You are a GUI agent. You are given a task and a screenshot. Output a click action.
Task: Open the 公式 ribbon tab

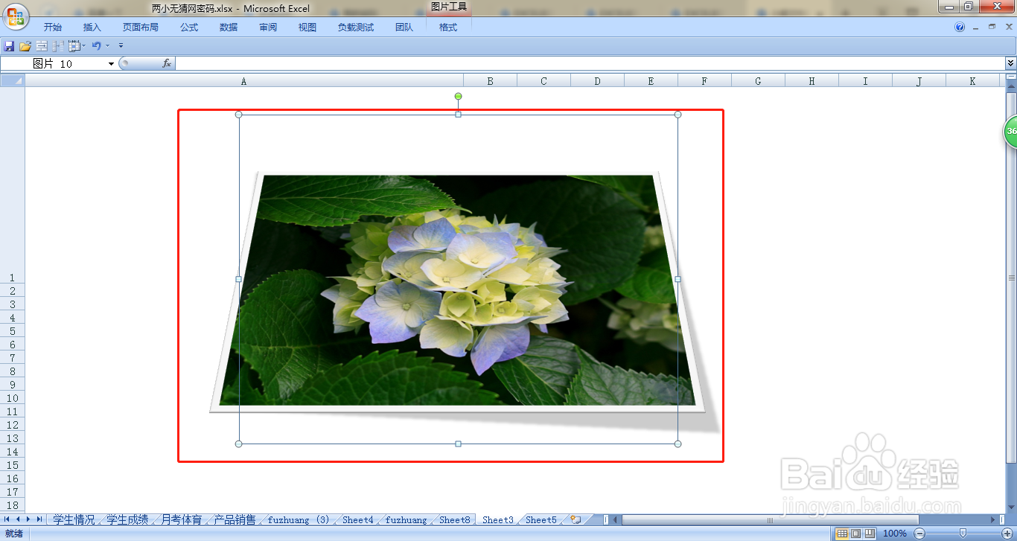pos(189,27)
